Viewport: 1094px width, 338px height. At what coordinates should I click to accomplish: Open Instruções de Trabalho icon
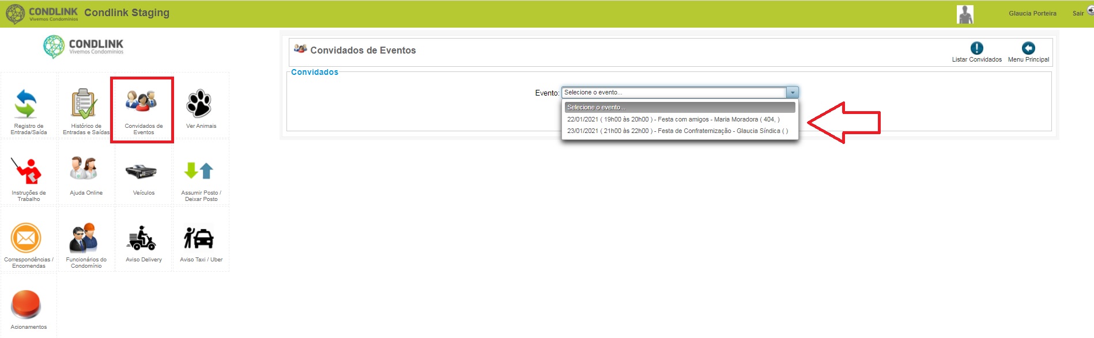pos(27,171)
